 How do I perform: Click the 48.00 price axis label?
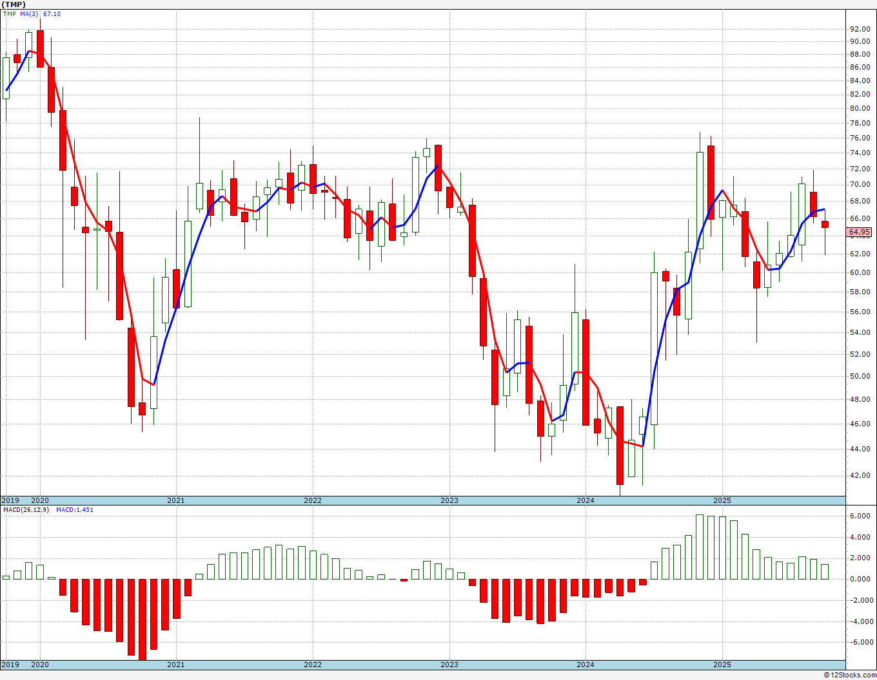tap(860, 399)
